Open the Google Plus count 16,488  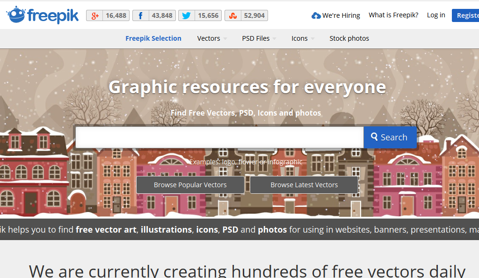pyautogui.click(x=116, y=15)
